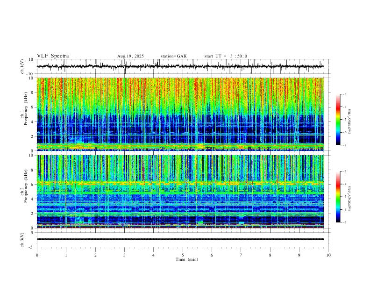Click the 'ch.1(V)' waveform axis label
The image size is (370, 286).
click(x=22, y=66)
